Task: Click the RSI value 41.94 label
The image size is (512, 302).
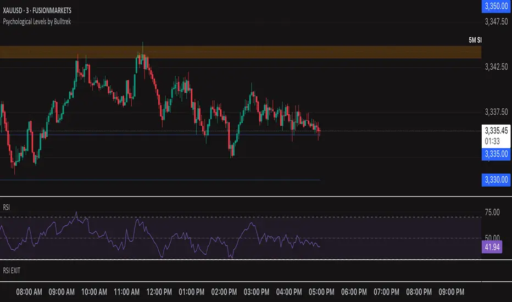Action: [492, 247]
